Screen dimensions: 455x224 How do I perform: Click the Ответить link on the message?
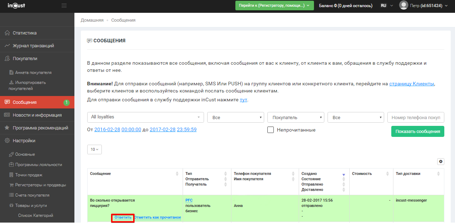click(x=123, y=217)
